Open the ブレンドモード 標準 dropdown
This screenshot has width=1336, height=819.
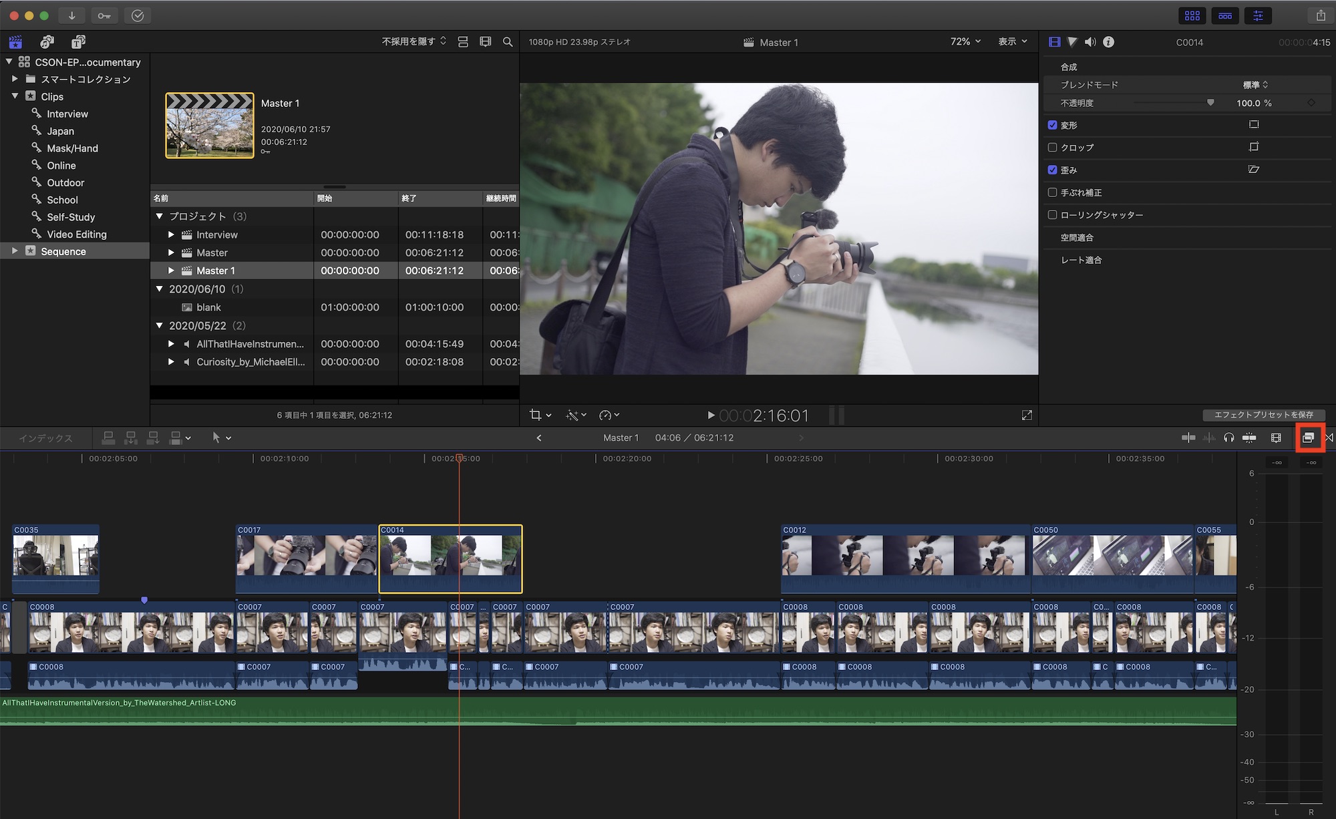[x=1255, y=85]
